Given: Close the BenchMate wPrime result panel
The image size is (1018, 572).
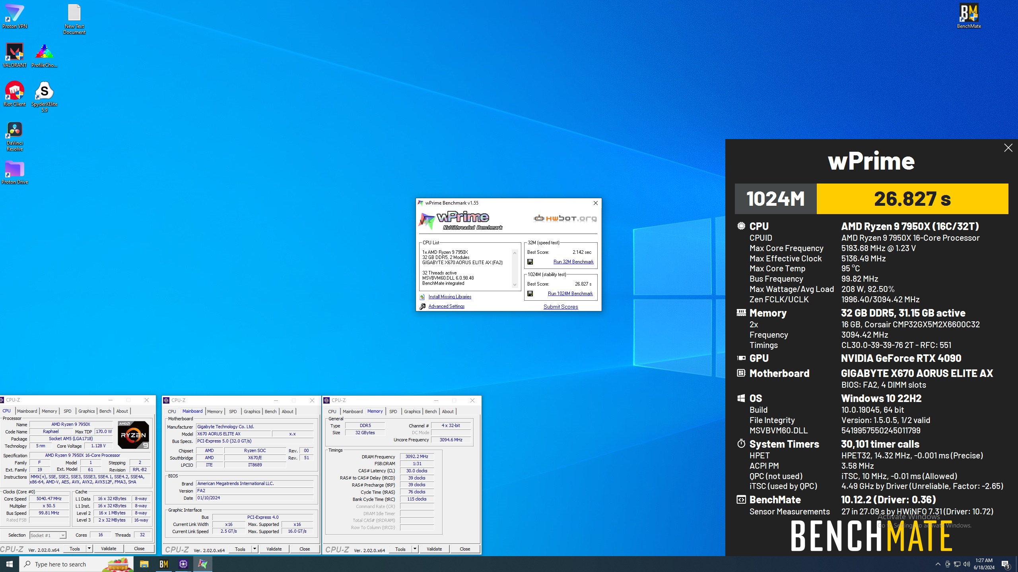Looking at the screenshot, I should tap(1008, 148).
